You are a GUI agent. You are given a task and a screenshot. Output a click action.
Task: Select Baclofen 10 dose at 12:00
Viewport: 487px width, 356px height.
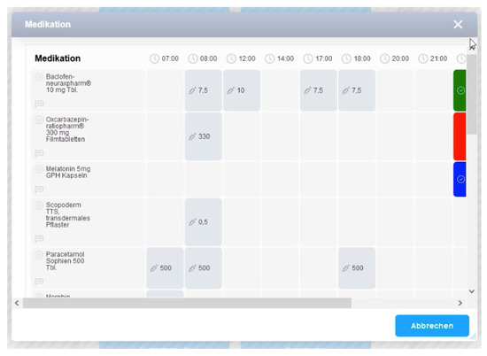point(242,90)
